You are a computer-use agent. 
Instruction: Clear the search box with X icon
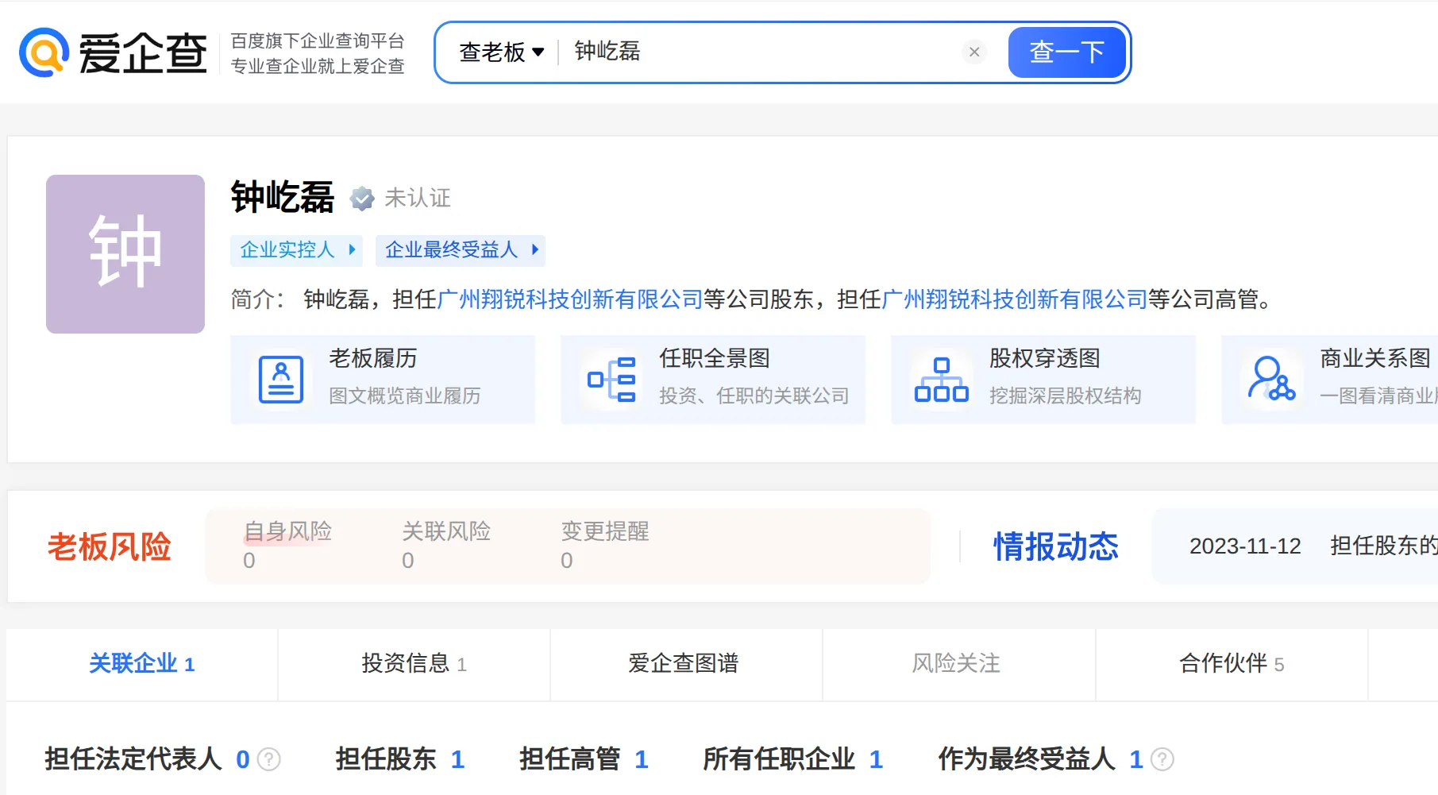coord(974,52)
